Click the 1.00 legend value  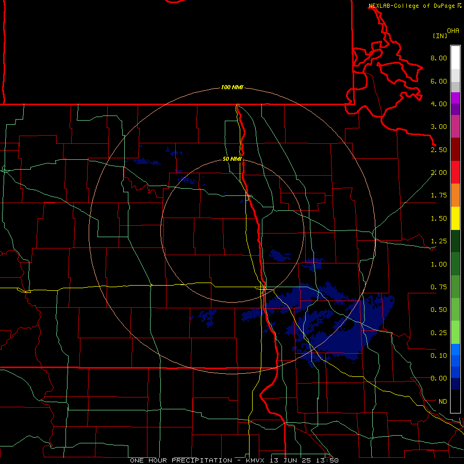[439, 264]
